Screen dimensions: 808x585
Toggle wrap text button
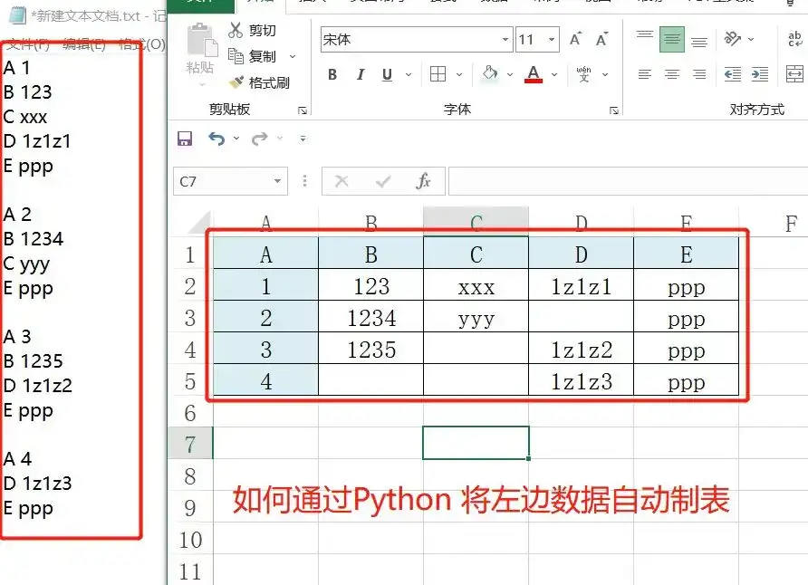pos(795,39)
